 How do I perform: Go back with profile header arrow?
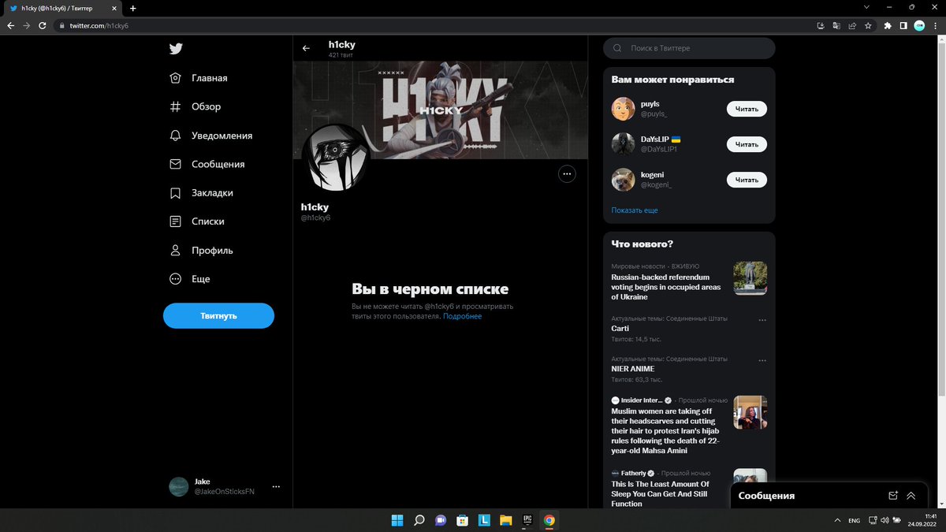(x=306, y=48)
